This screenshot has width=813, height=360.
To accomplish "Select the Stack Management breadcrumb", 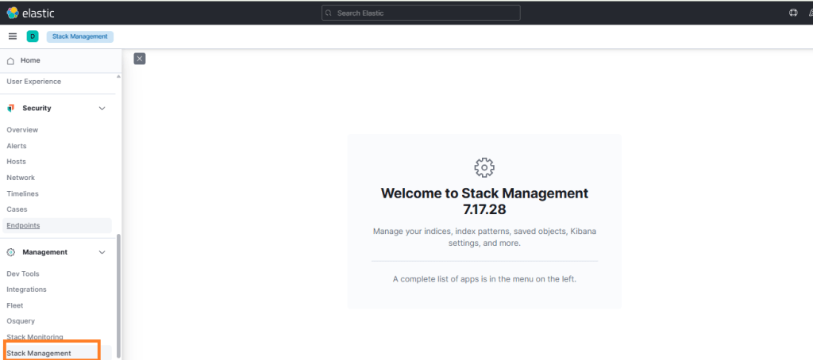I will (79, 36).
